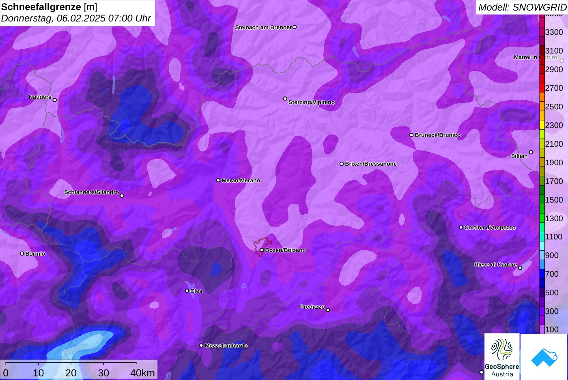This screenshot has height=380, width=568.
Task: Click the 'Schneefallgrenze [m]' map title
Action: [49, 7]
